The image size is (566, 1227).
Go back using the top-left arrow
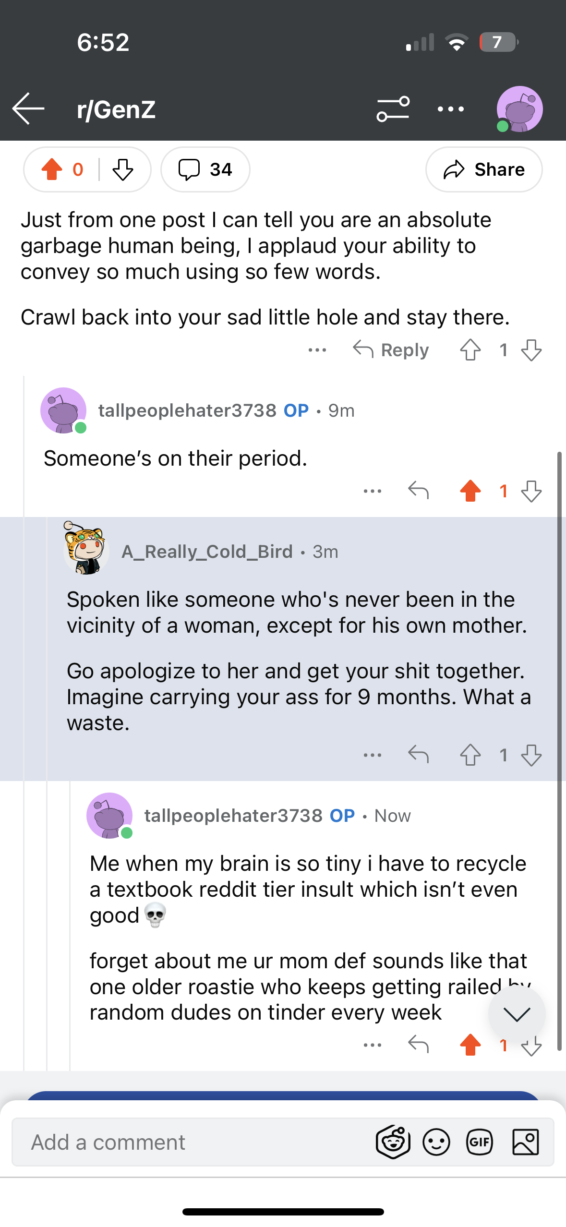pyautogui.click(x=28, y=109)
